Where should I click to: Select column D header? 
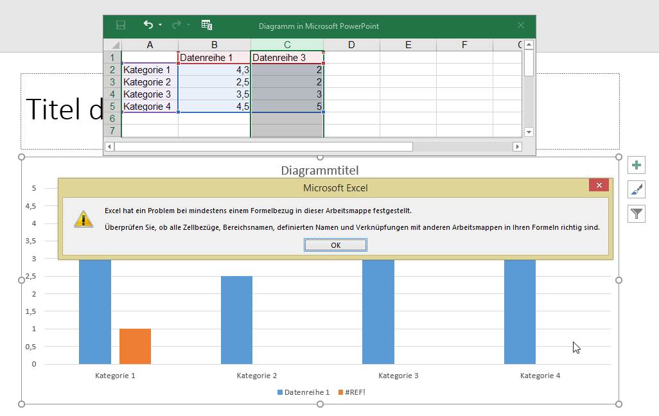[x=351, y=44]
